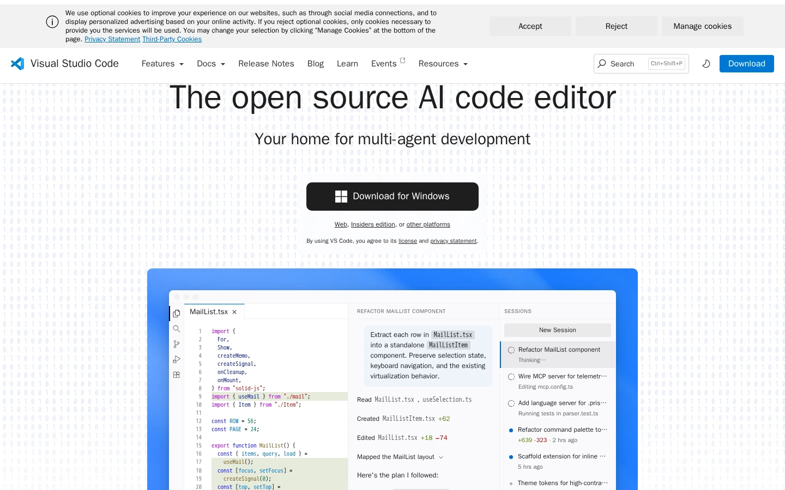785x490 pixels.
Task: Click 'Edited MailList.tsx +18 −74' line
Action: (402, 438)
